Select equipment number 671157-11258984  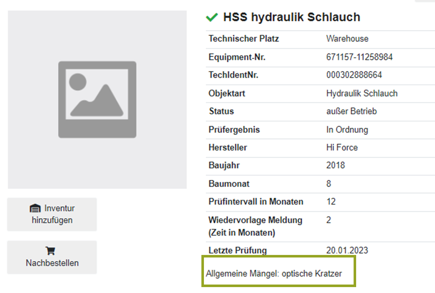(x=359, y=57)
